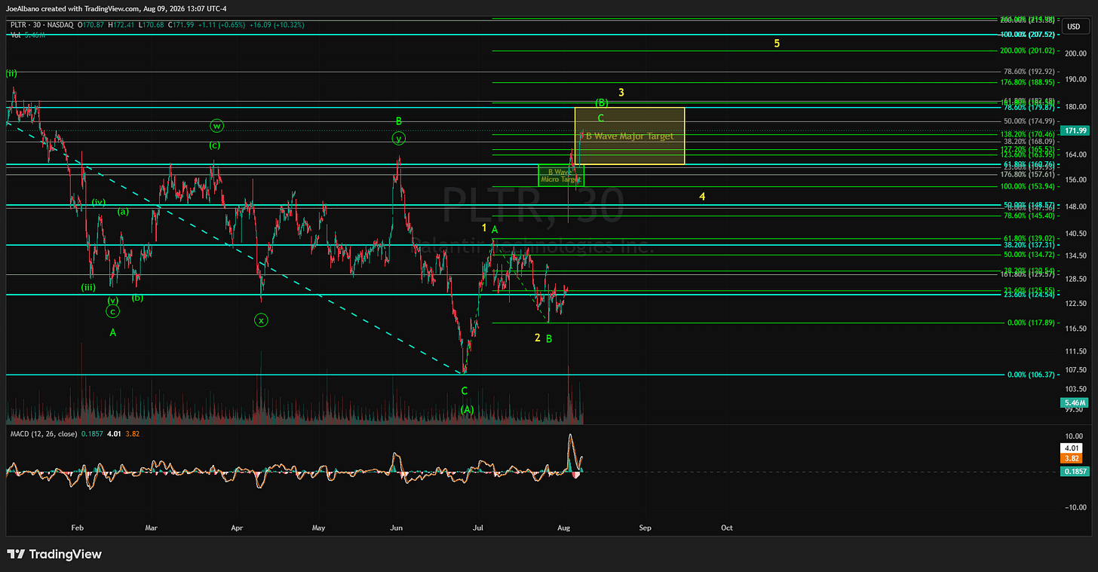
Task: Click the 200.00% (201.02) Fibonacci label
Action: (x=1026, y=50)
